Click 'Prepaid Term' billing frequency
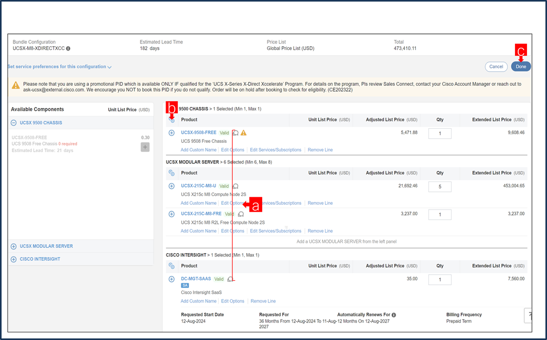Image resolution: width=547 pixels, height=340 pixels. point(459,322)
